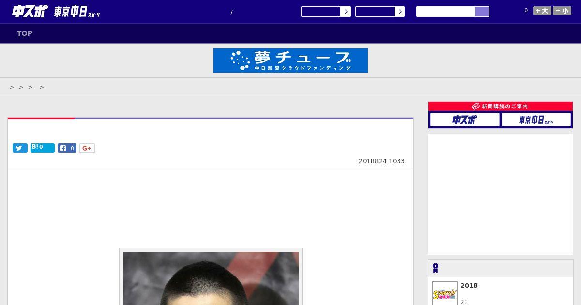Open the 東京中日スポーツ logo in the header
This screenshot has width=581, height=305.
(x=77, y=12)
